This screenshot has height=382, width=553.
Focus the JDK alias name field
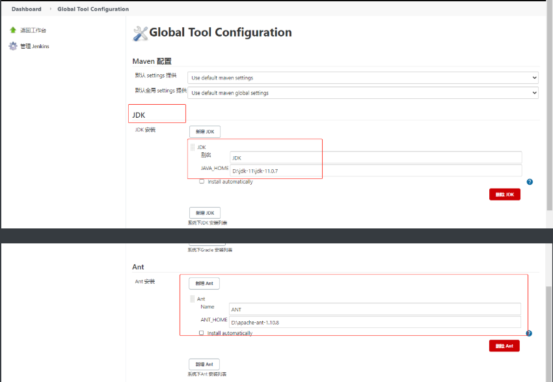tap(376, 157)
